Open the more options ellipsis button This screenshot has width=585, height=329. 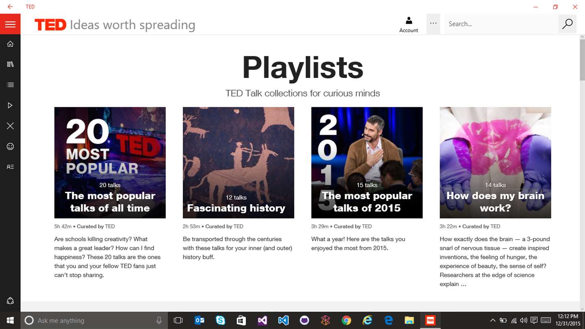(x=433, y=24)
